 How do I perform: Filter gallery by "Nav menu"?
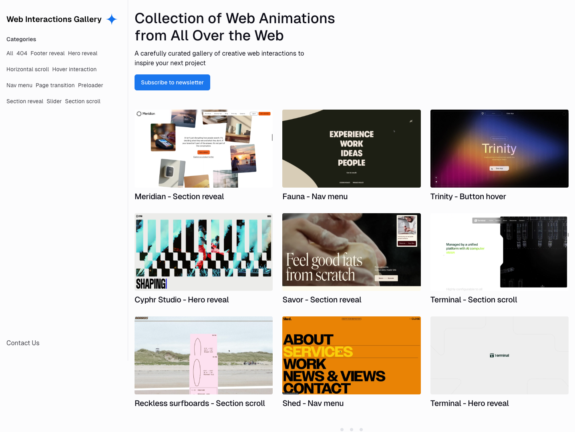[x=19, y=85]
